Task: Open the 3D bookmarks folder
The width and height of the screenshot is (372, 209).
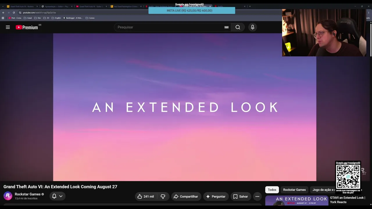Action: point(46,18)
